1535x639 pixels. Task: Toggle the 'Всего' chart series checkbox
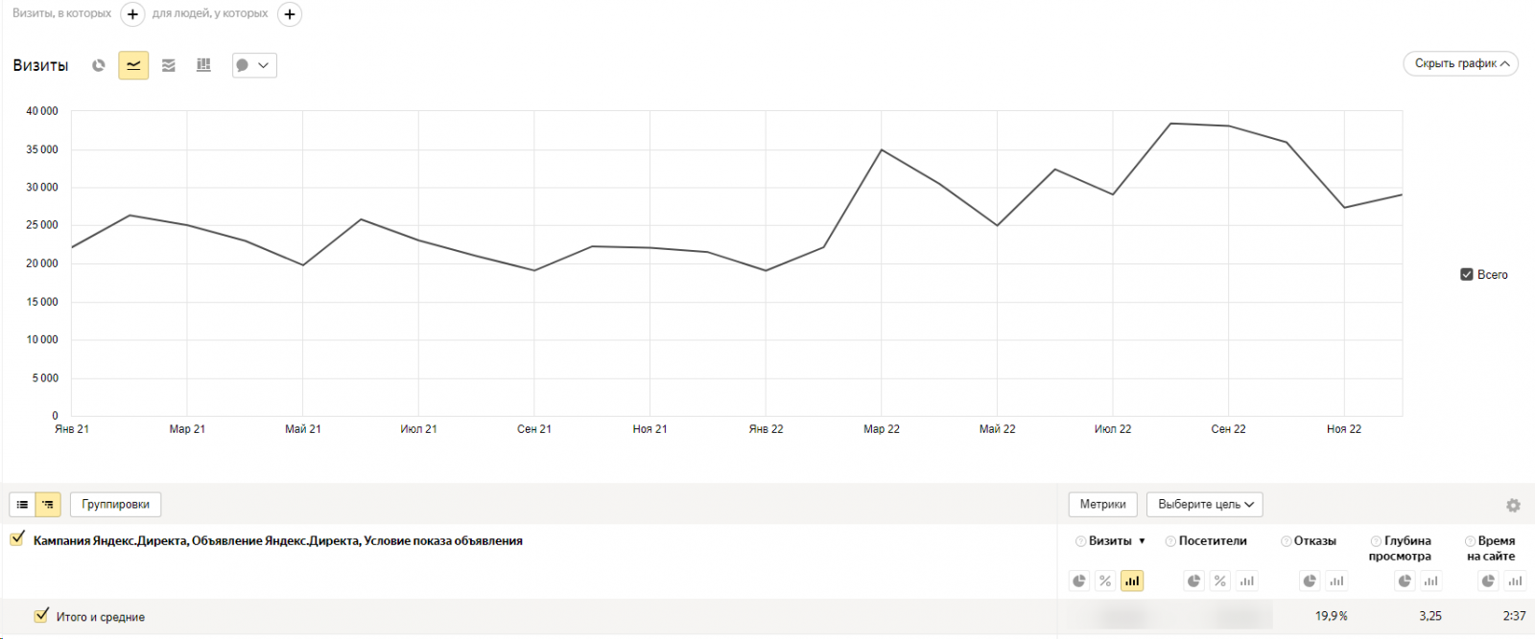tap(1466, 274)
